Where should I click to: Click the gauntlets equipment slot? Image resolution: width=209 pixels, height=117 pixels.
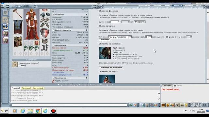[x=45, y=25]
